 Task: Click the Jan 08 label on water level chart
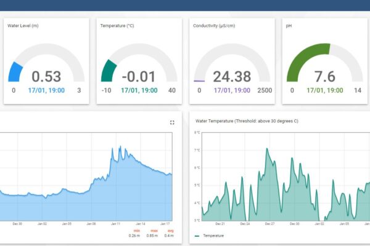[91, 224]
